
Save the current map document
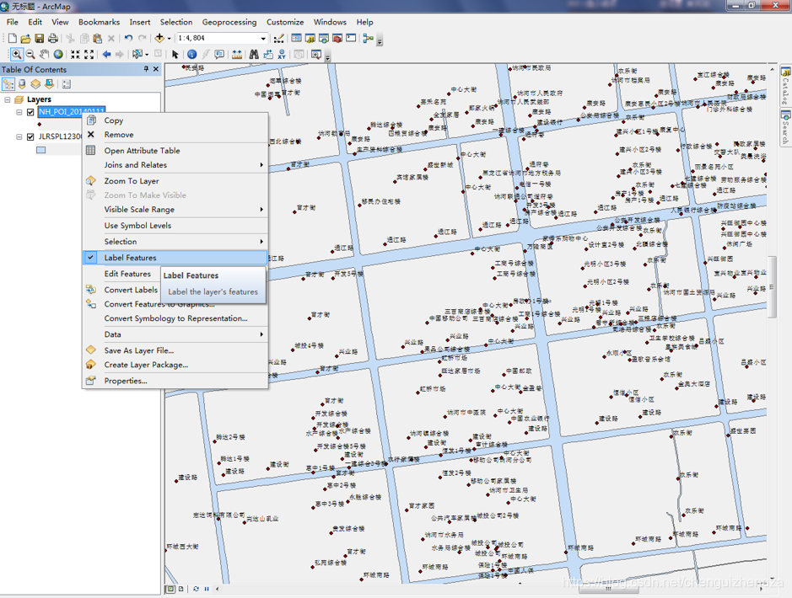[39, 38]
